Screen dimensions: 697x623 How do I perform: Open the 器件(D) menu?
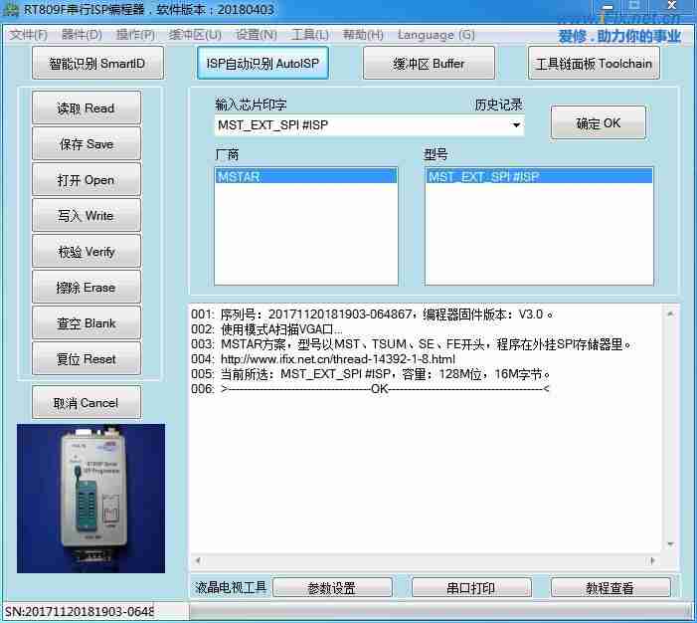(82, 35)
